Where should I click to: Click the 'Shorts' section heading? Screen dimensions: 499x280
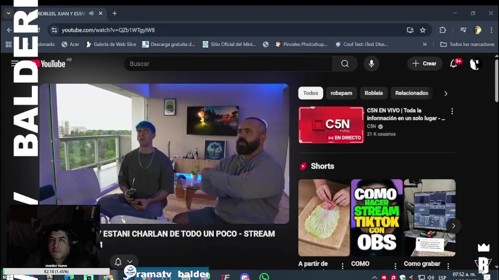click(x=322, y=166)
